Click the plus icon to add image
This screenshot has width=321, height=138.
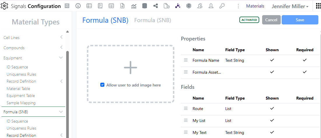[130, 68]
